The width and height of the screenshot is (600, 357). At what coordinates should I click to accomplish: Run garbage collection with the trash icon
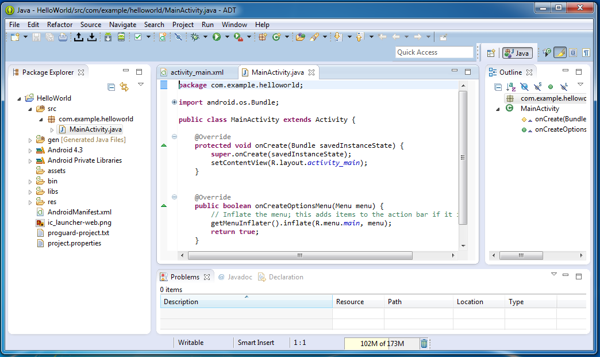pyautogui.click(x=424, y=343)
